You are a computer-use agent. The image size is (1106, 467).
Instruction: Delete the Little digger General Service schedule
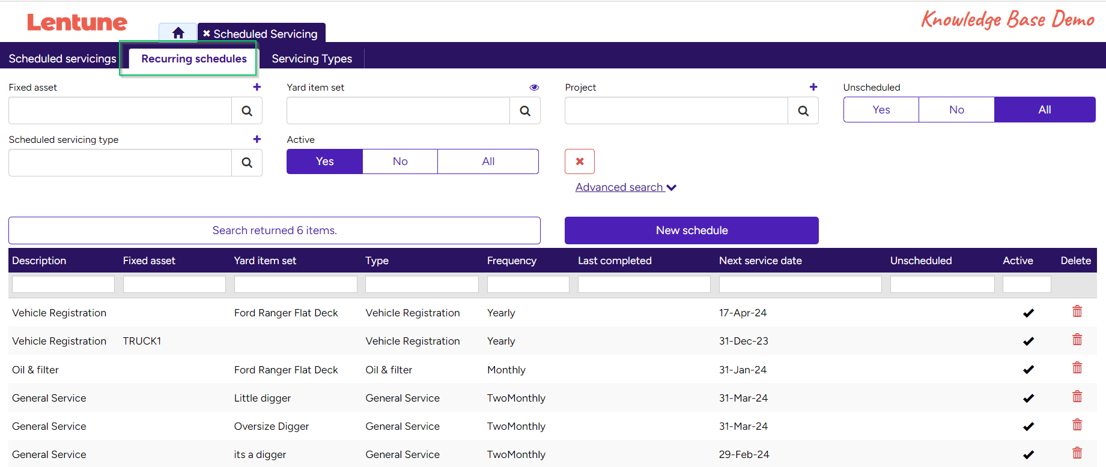[1077, 396]
